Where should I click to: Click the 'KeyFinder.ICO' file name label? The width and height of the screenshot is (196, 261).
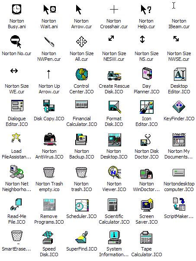tap(179, 119)
